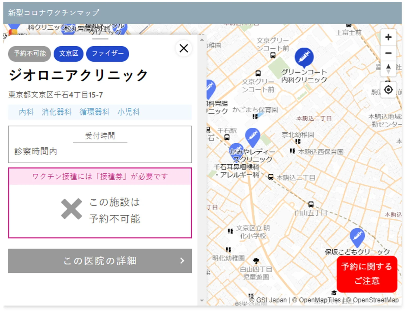405x311 pixels.
Task: Click the chevron arrow on この医院の詳細
Action: pos(182,261)
